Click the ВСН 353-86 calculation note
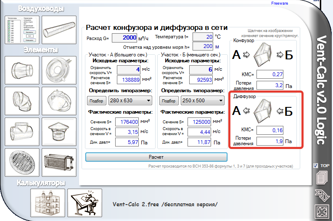Image resolution: width=333 pixels, height=221 pixels. (x=221, y=166)
